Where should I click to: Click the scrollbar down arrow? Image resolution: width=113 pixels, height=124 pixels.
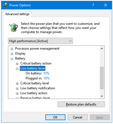(x=102, y=96)
